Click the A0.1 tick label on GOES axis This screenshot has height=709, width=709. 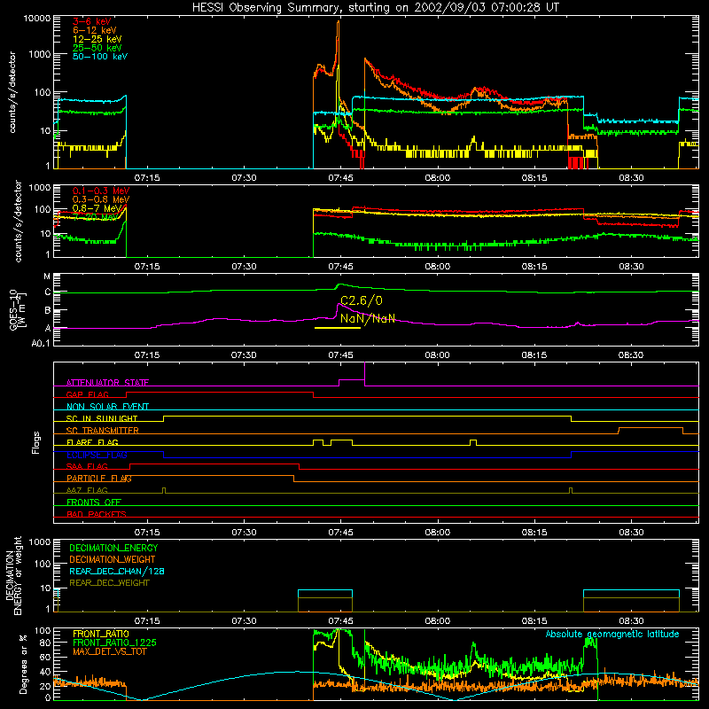40,343
